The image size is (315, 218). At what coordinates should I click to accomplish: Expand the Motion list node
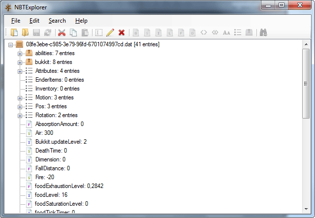tap(20, 98)
